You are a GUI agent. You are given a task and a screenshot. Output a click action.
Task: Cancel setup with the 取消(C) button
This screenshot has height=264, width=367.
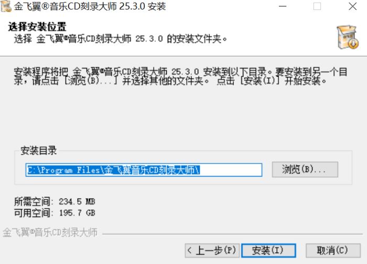click(333, 250)
